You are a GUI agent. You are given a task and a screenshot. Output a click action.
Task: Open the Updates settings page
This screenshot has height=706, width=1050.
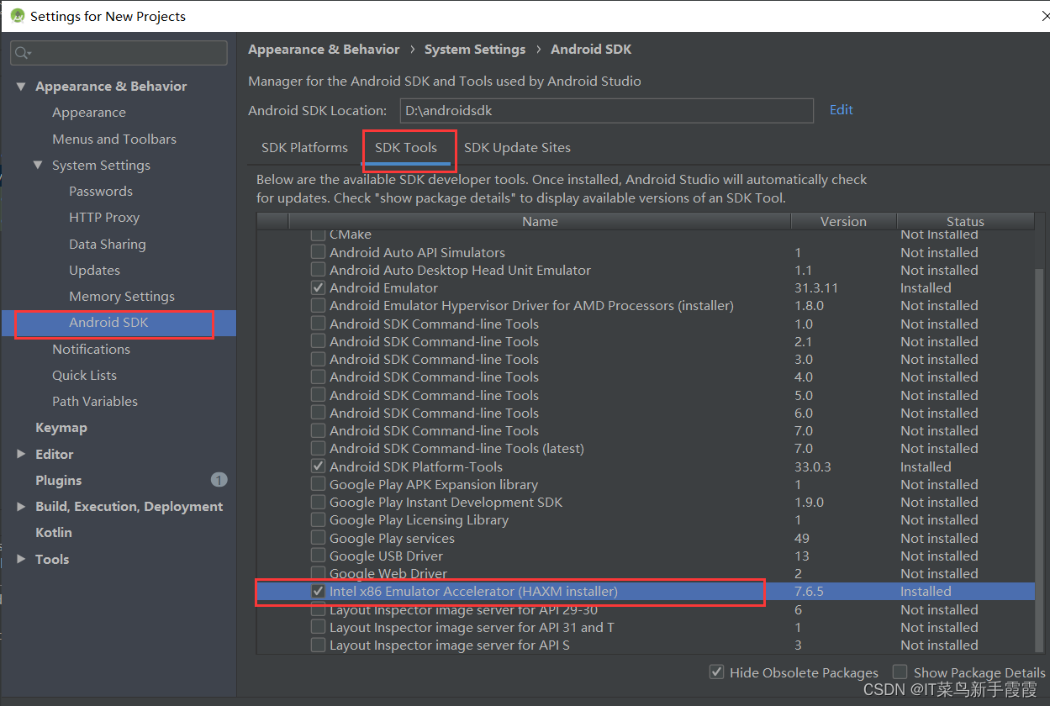(94, 270)
